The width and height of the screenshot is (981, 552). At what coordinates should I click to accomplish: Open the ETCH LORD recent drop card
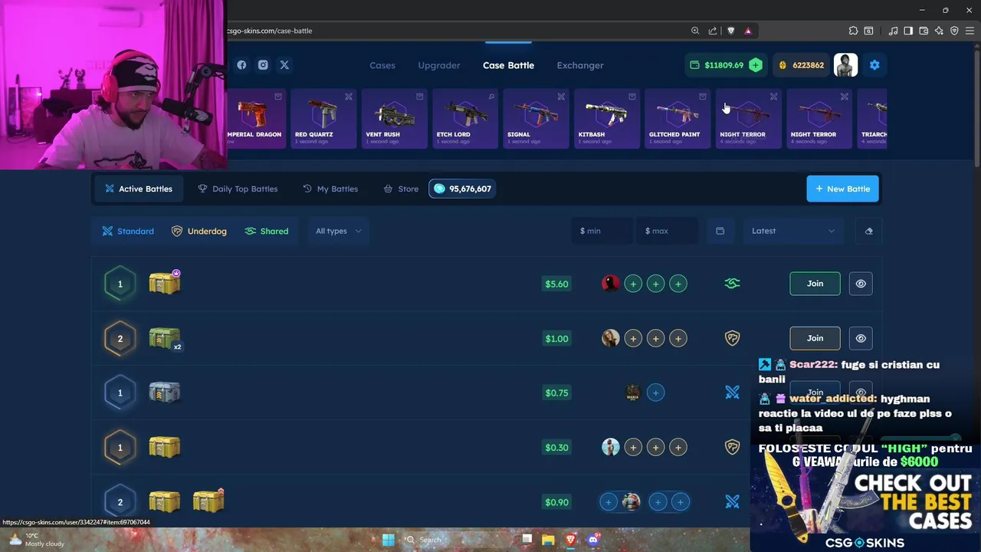click(465, 118)
